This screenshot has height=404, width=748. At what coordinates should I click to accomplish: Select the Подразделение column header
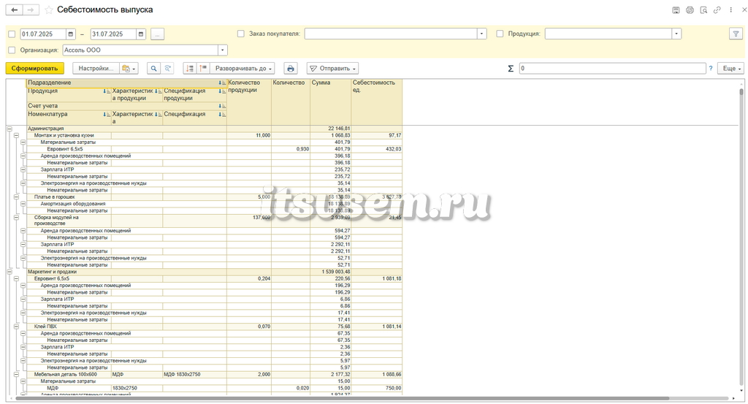(127, 83)
